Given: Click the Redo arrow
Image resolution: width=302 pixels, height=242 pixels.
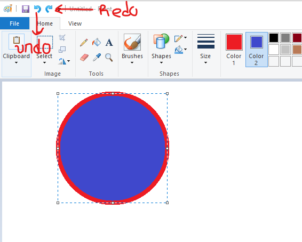Looking at the screenshot, I should click(49, 9).
